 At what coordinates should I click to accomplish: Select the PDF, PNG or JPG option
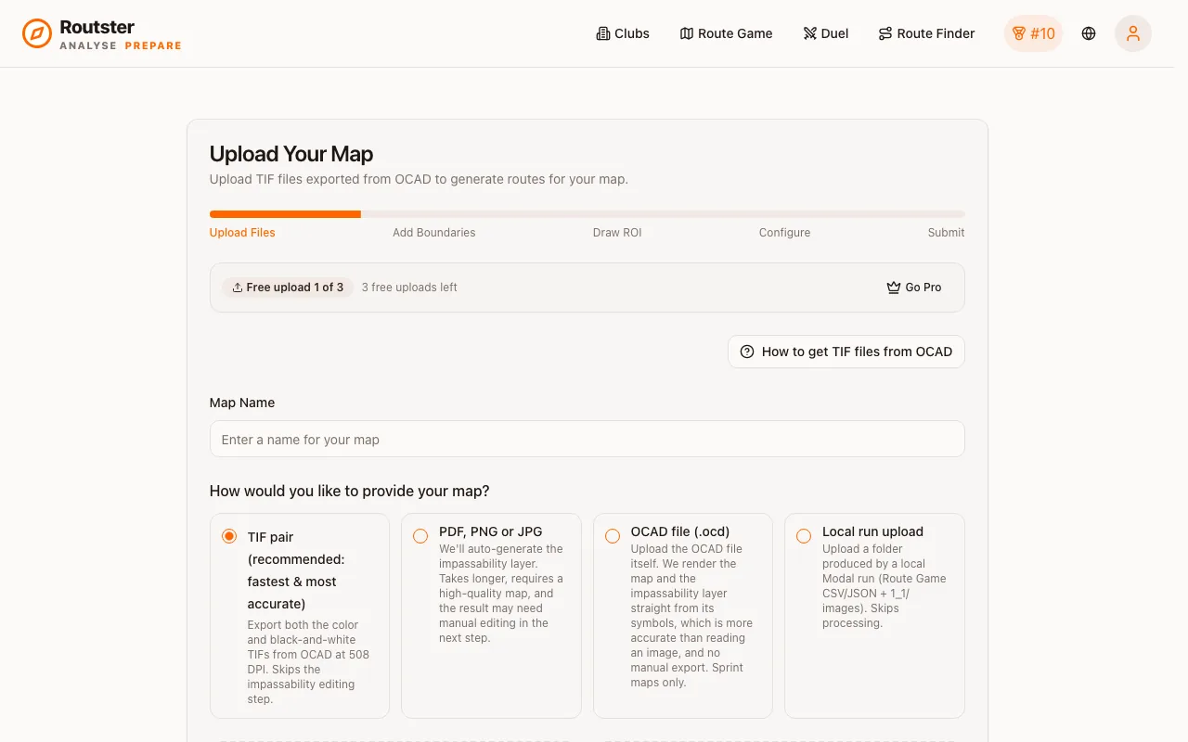tap(420, 536)
